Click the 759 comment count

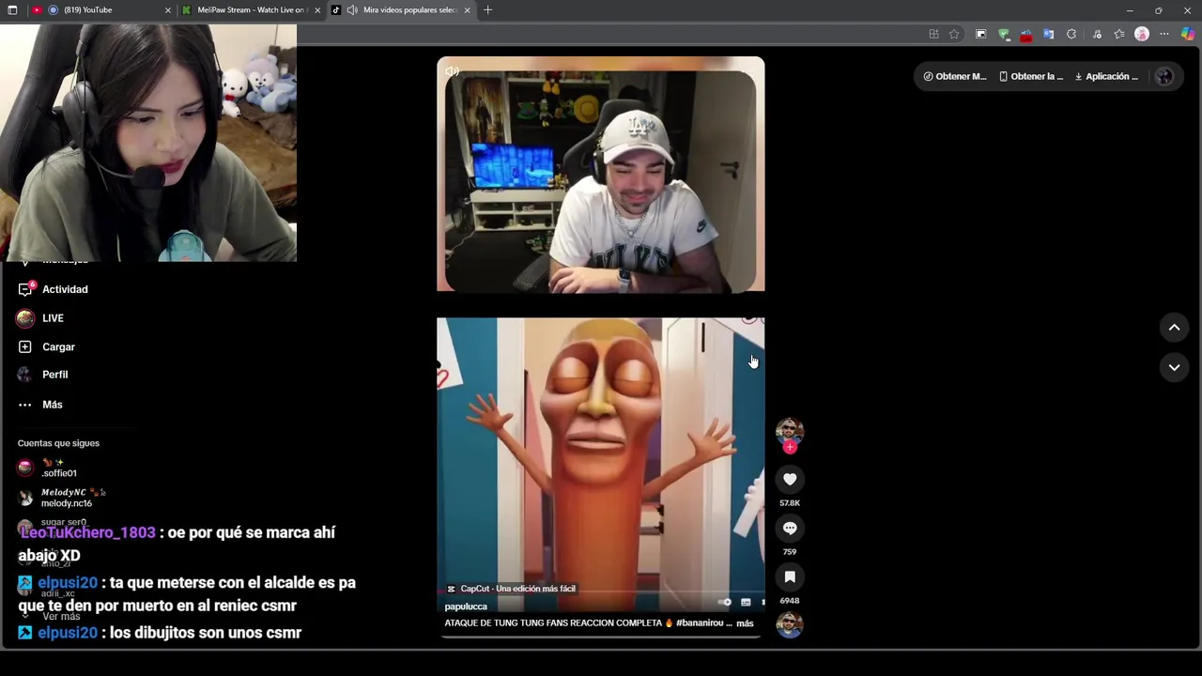790,552
